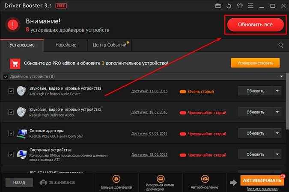Open Доступно: 11.08.2015 driver details link
The width and height of the screenshot is (289, 192).
(x=149, y=91)
